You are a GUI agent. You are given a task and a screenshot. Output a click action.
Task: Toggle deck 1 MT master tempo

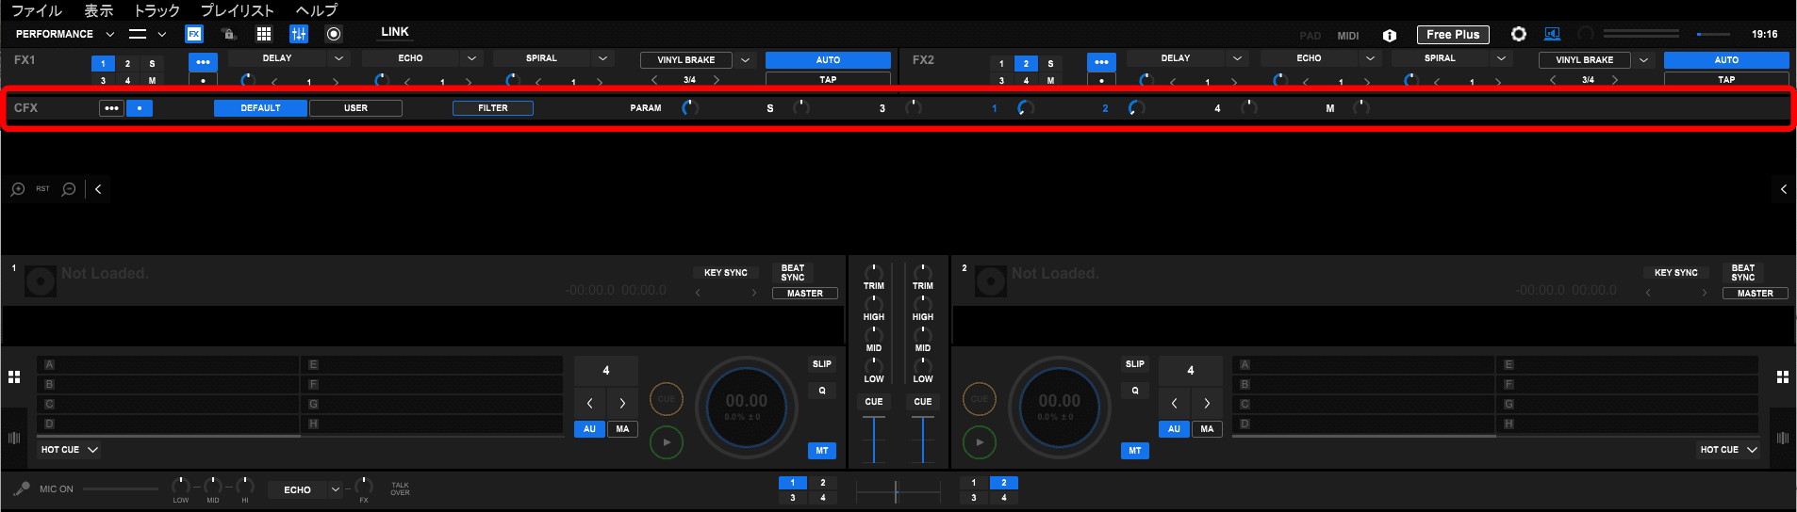tap(822, 451)
